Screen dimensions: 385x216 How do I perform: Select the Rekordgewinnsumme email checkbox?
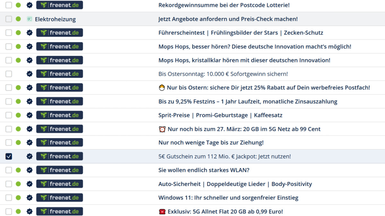tap(8, 5)
